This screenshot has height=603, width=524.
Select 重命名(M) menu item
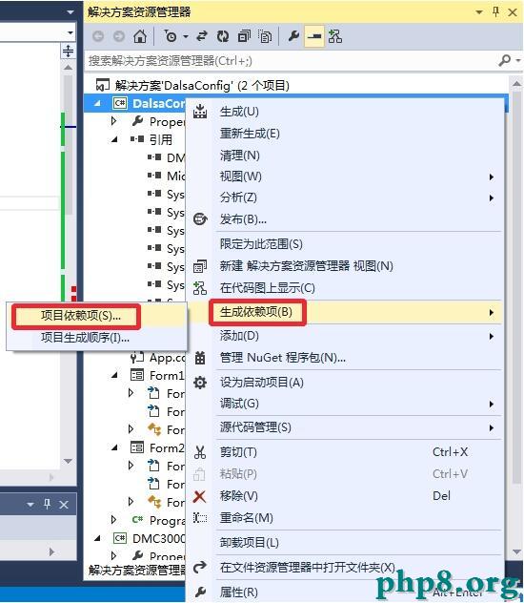pyautogui.click(x=344, y=518)
